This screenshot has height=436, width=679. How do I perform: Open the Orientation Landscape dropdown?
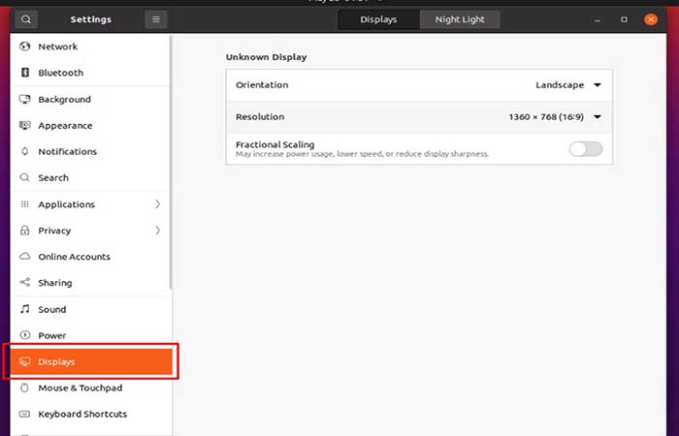point(568,85)
